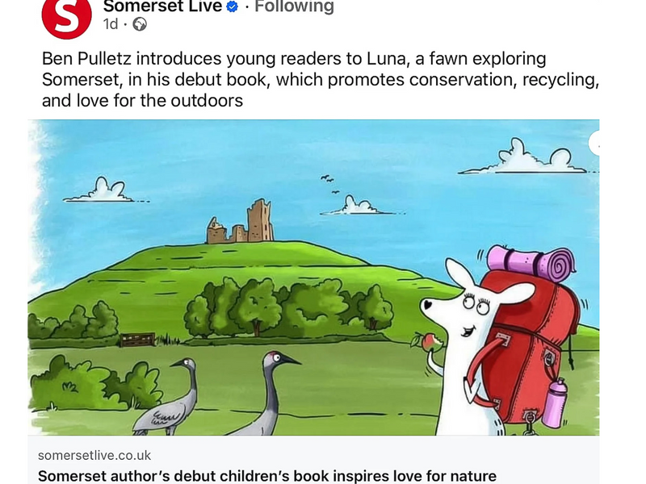Click the pink rolled mat atop the backpack
The image size is (646, 484).
coord(531,263)
